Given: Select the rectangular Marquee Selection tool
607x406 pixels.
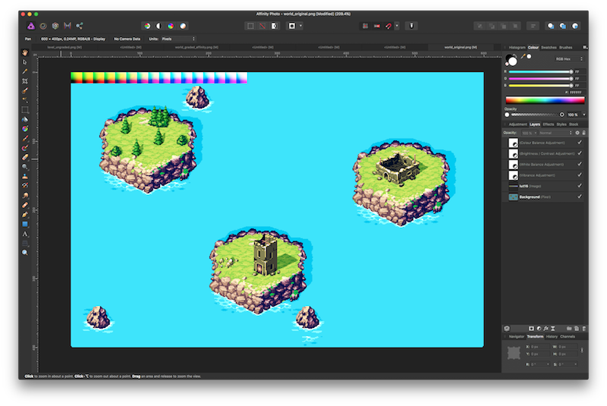Looking at the screenshot, I should 25,109.
